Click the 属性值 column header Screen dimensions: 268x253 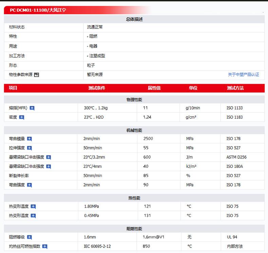click(154, 88)
